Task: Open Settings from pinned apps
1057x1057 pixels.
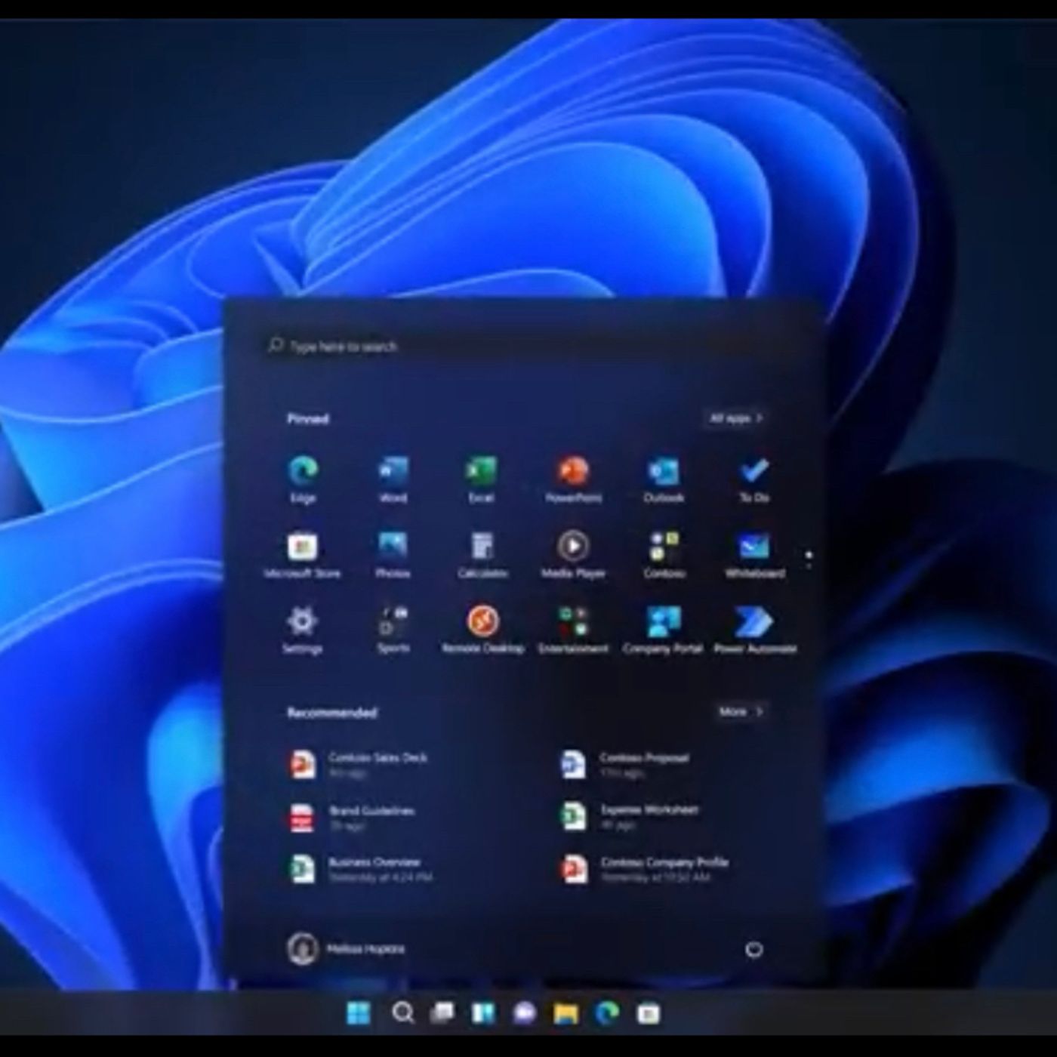Action: point(302,630)
